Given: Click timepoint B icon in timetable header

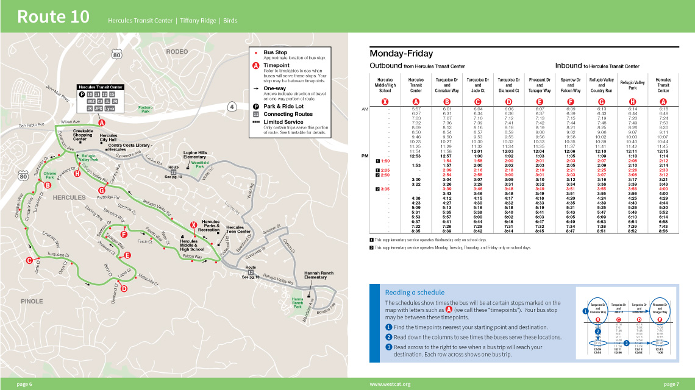Looking at the screenshot, I should [447, 101].
